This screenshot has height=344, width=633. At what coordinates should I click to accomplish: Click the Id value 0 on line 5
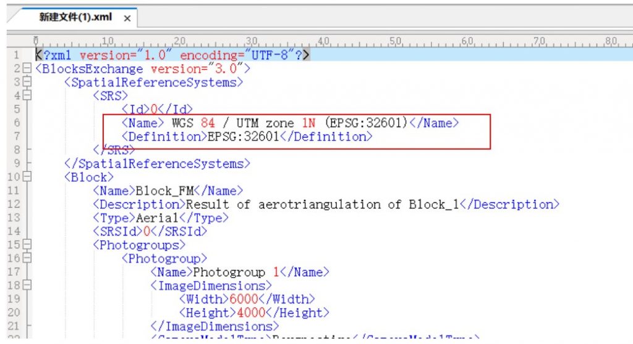click(x=154, y=109)
